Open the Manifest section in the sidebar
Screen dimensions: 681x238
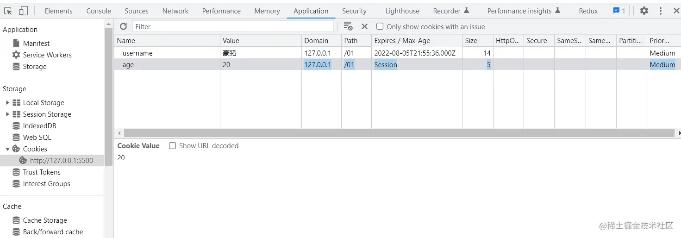click(x=36, y=43)
